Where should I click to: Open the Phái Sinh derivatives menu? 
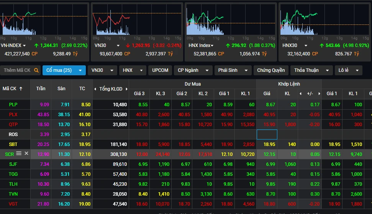233,70
